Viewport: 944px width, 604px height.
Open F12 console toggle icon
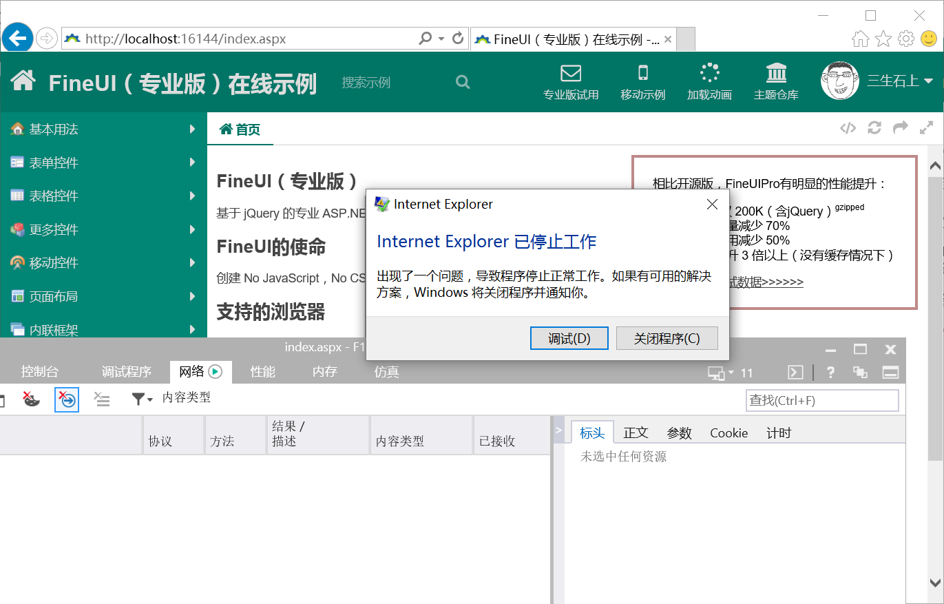click(x=795, y=373)
